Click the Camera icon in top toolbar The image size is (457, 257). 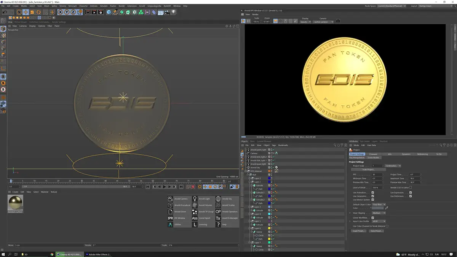pos(167,12)
